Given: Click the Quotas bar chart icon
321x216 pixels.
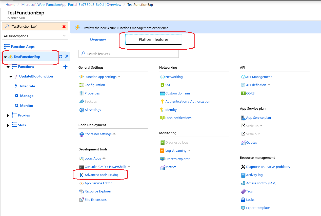Looking at the screenshot, I should (x=243, y=143).
